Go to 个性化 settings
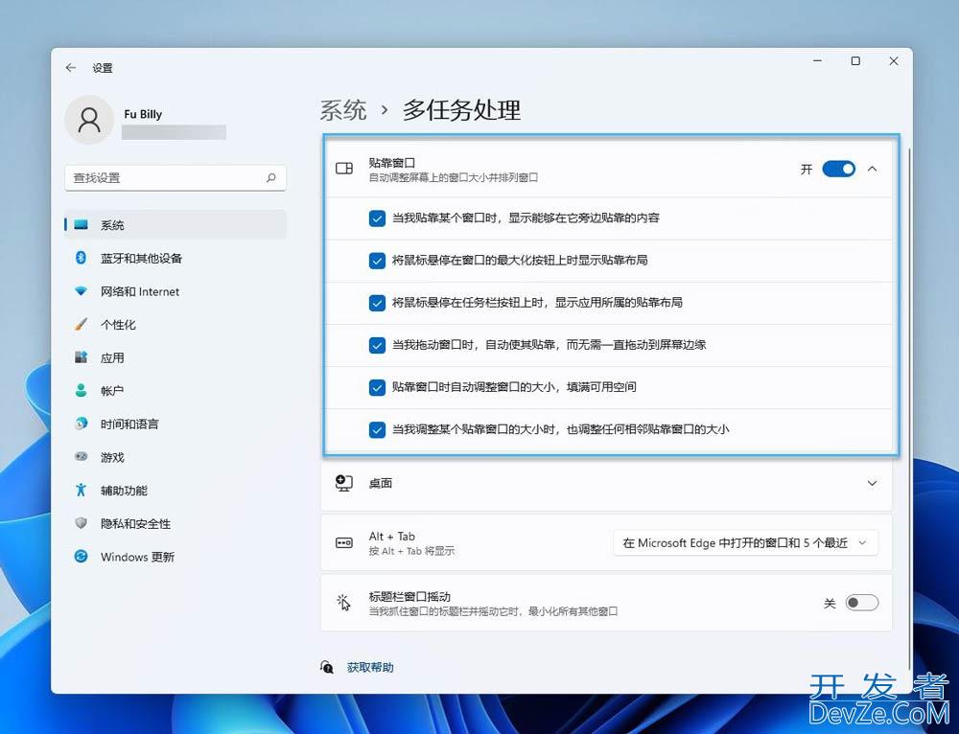This screenshot has width=959, height=734. click(175, 325)
